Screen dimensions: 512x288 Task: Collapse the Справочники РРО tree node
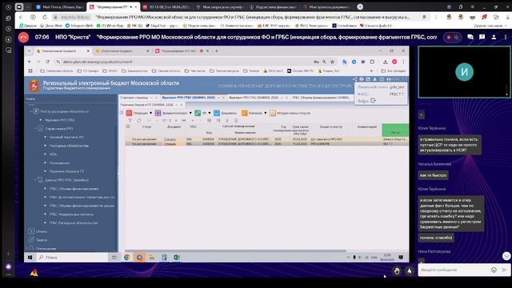point(35,129)
